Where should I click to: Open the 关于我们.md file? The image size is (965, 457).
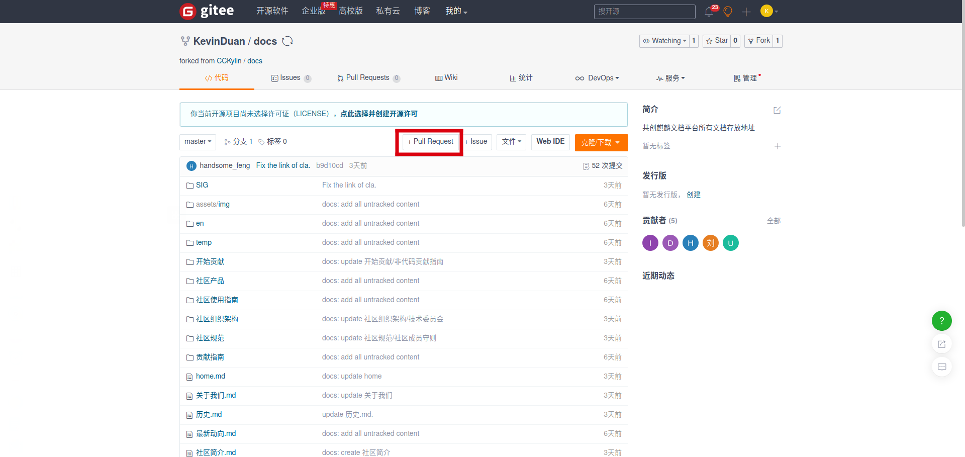[216, 396]
